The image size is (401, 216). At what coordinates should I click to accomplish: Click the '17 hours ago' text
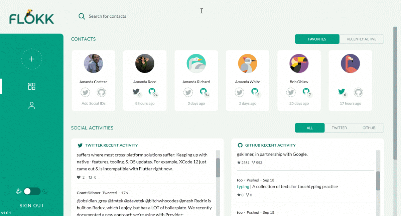(x=350, y=103)
